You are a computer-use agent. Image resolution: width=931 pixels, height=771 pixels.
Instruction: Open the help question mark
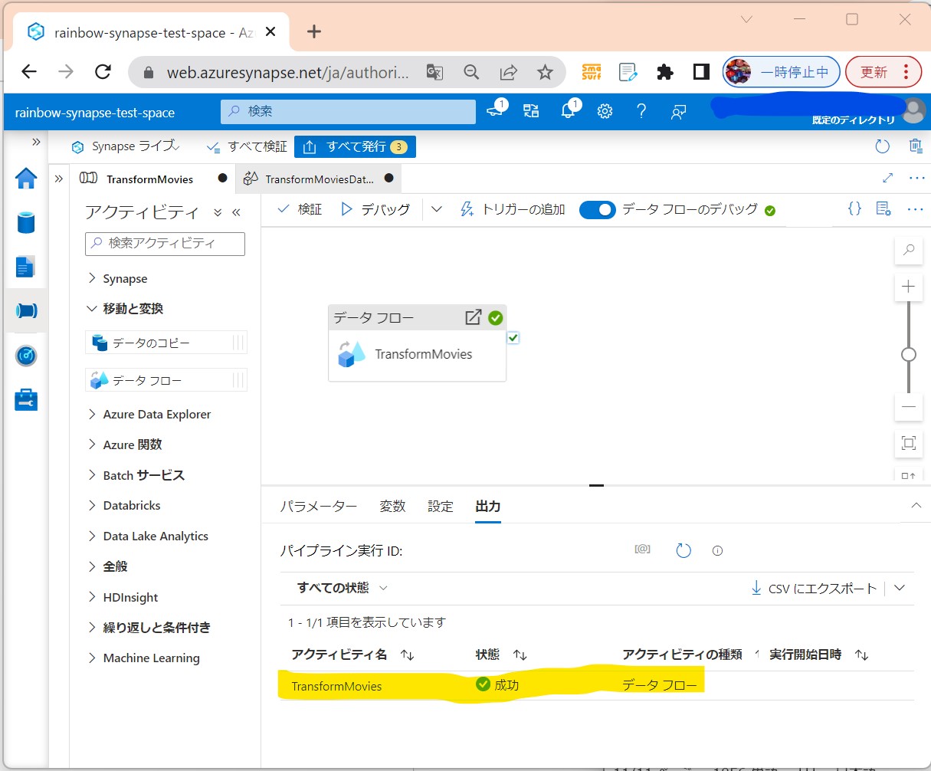click(641, 111)
